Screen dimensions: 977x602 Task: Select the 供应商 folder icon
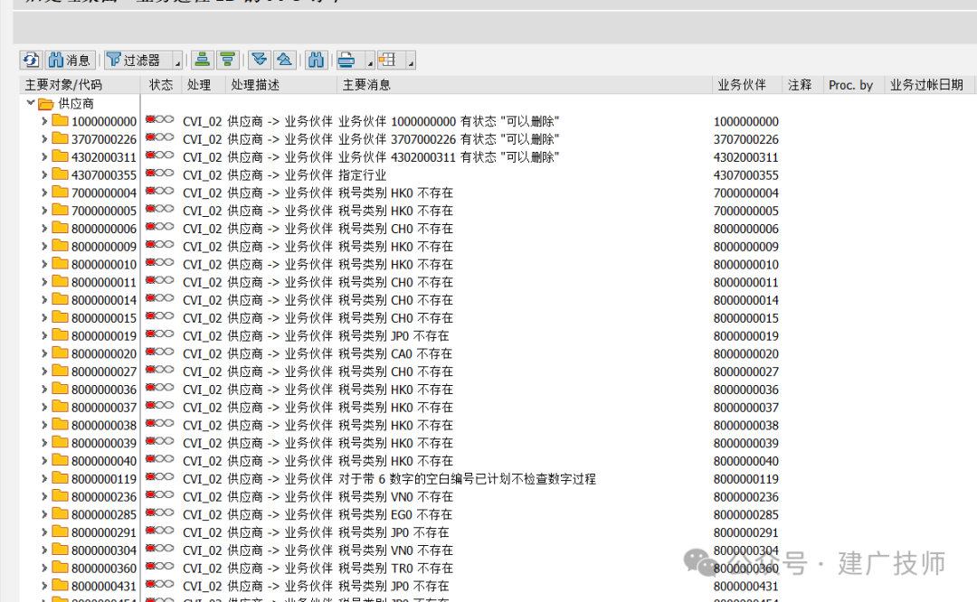pyautogui.click(x=45, y=103)
